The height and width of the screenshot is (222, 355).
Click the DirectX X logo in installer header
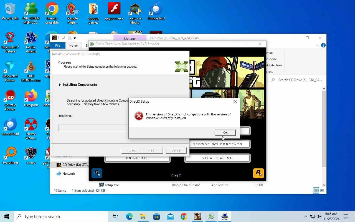[181, 67]
